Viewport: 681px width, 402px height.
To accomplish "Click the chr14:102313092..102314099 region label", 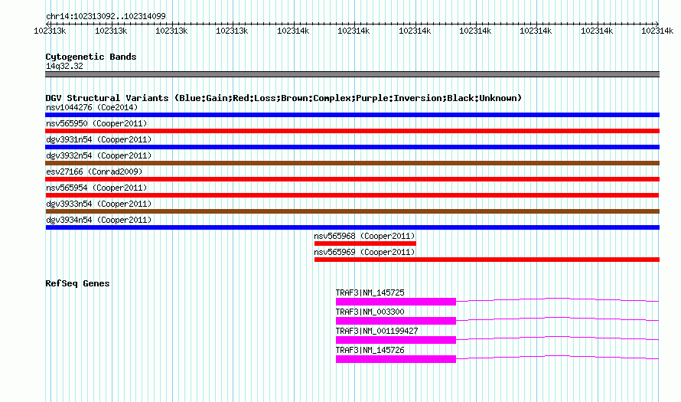I will pyautogui.click(x=106, y=16).
